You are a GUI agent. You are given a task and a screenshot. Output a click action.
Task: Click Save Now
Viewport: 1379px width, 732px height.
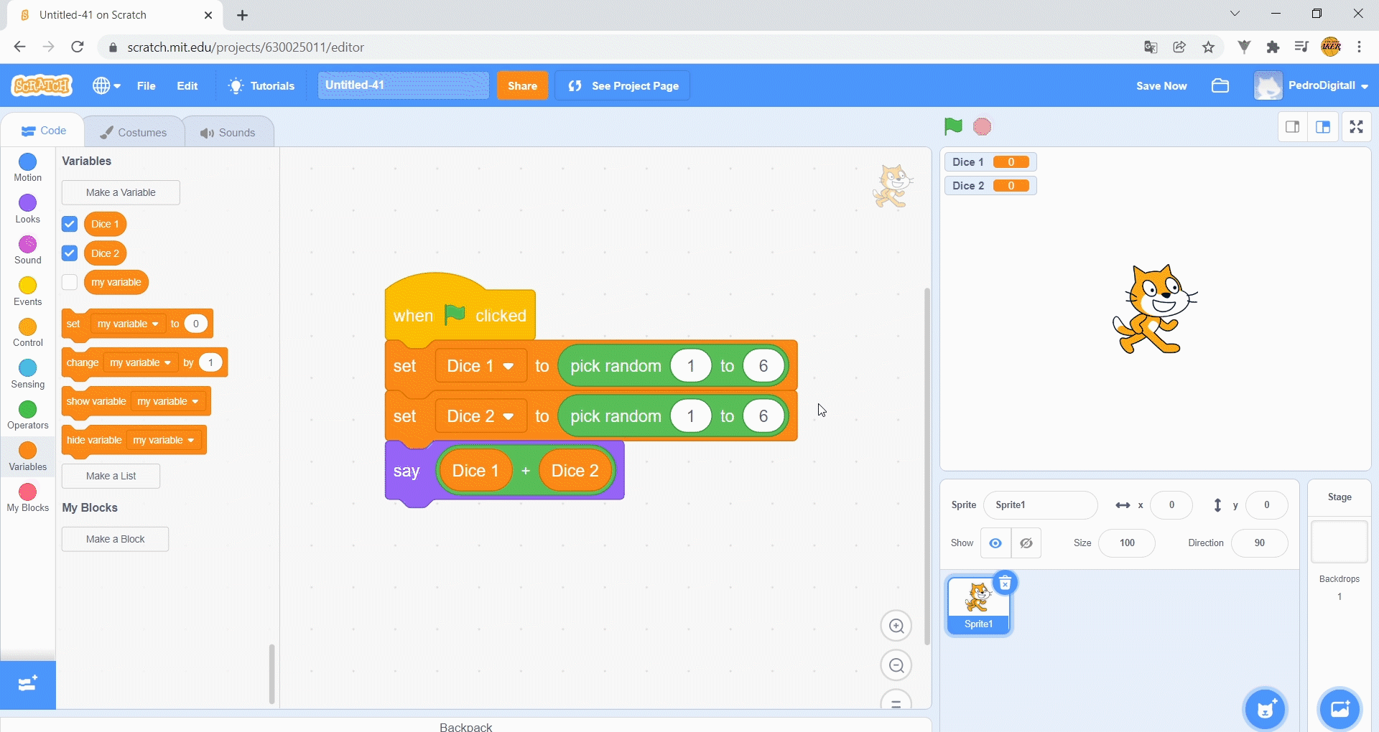pyautogui.click(x=1161, y=85)
